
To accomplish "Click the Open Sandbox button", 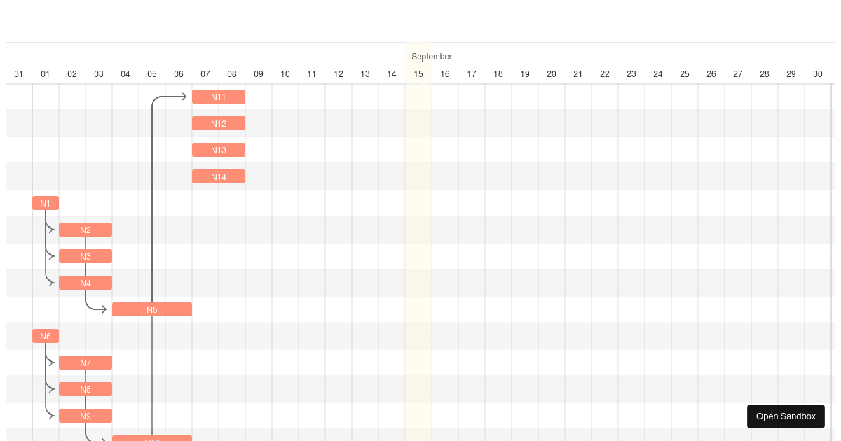I will [786, 416].
